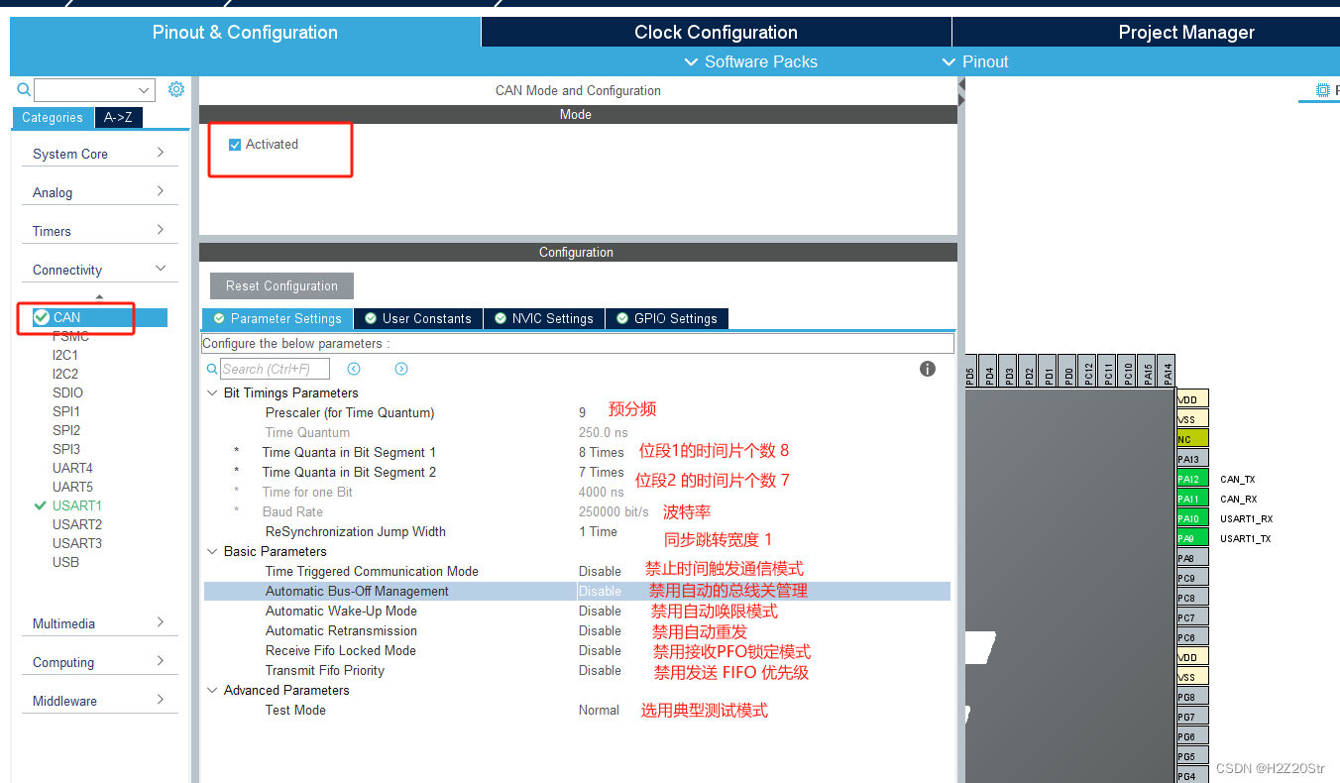Click Bit Segment 1 value 8 Times

(x=602, y=452)
